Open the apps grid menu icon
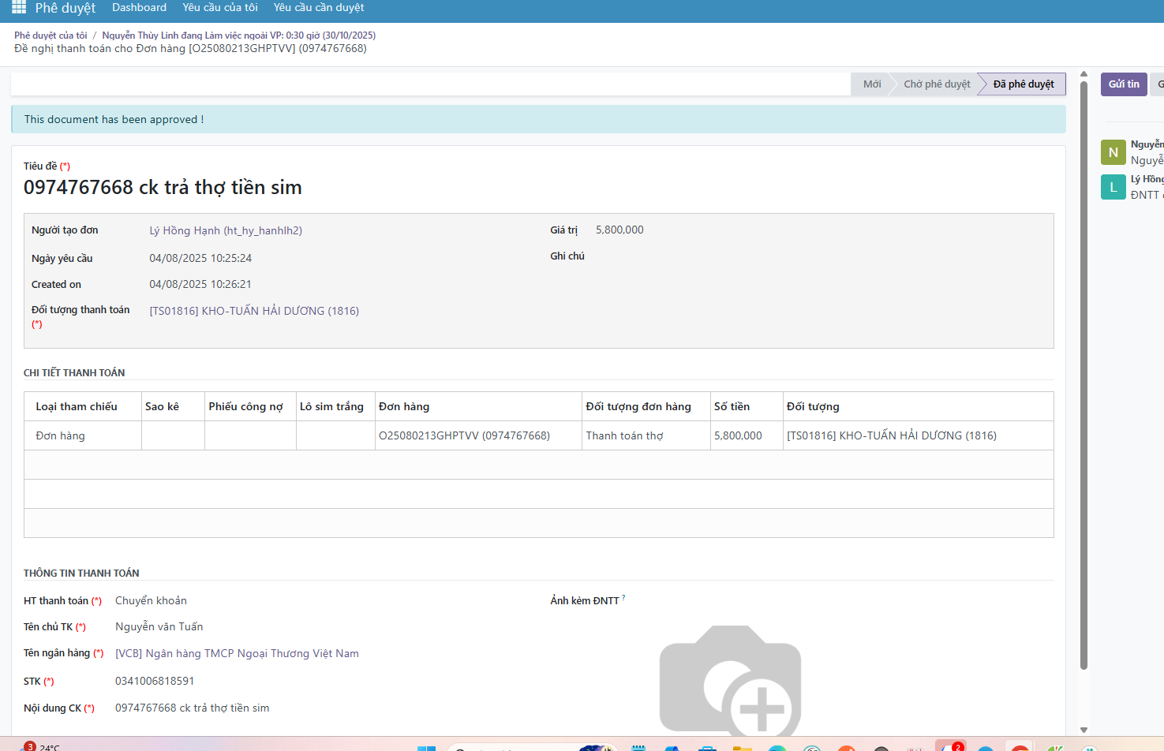Viewport: 1164px width, 751px height. [x=19, y=8]
